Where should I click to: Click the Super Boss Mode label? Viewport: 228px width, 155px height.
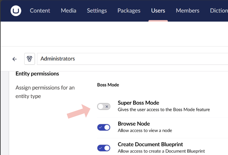tap(138, 103)
